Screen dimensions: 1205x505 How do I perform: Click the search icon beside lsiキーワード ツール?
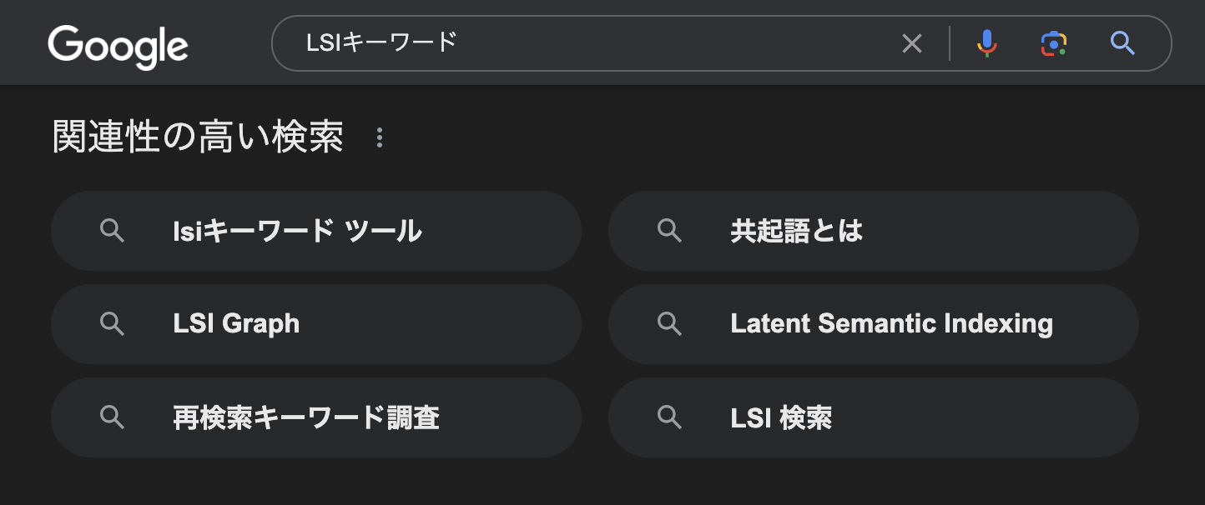point(112,231)
